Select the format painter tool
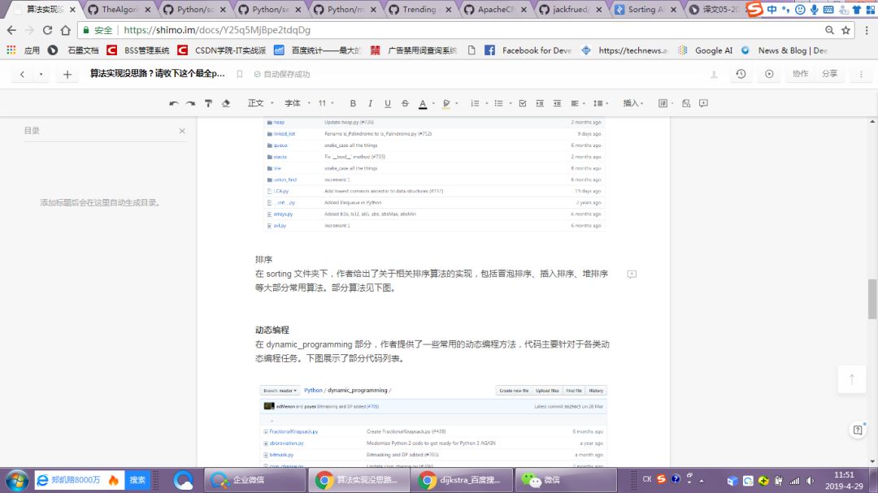The image size is (878, 493). click(208, 103)
